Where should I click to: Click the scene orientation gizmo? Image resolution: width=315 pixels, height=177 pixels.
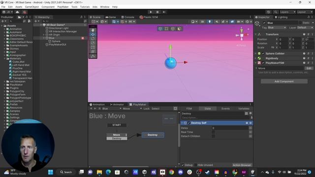(x=242, y=35)
